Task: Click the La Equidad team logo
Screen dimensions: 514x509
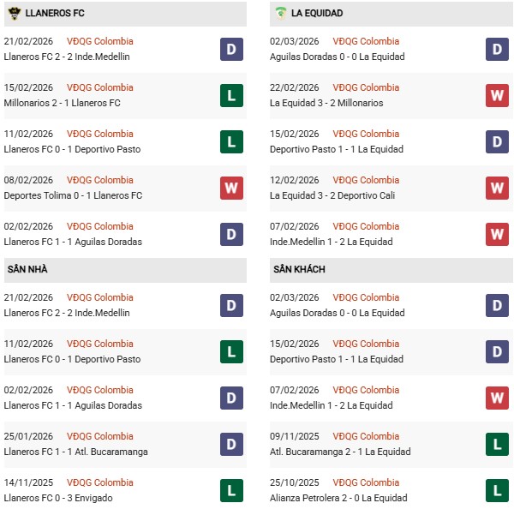Action: click(280, 14)
